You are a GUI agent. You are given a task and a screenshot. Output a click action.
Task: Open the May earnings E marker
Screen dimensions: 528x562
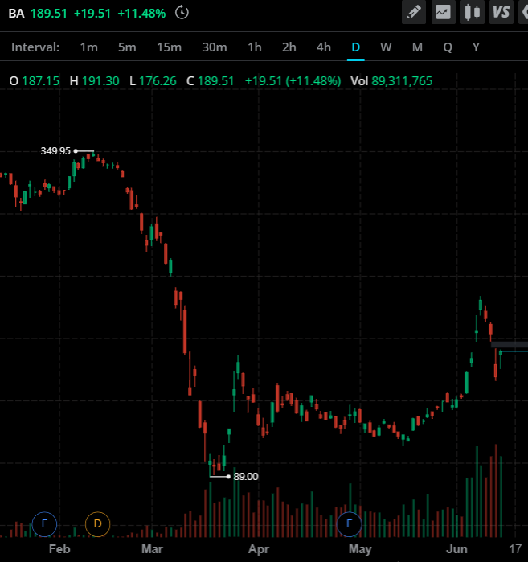click(350, 524)
